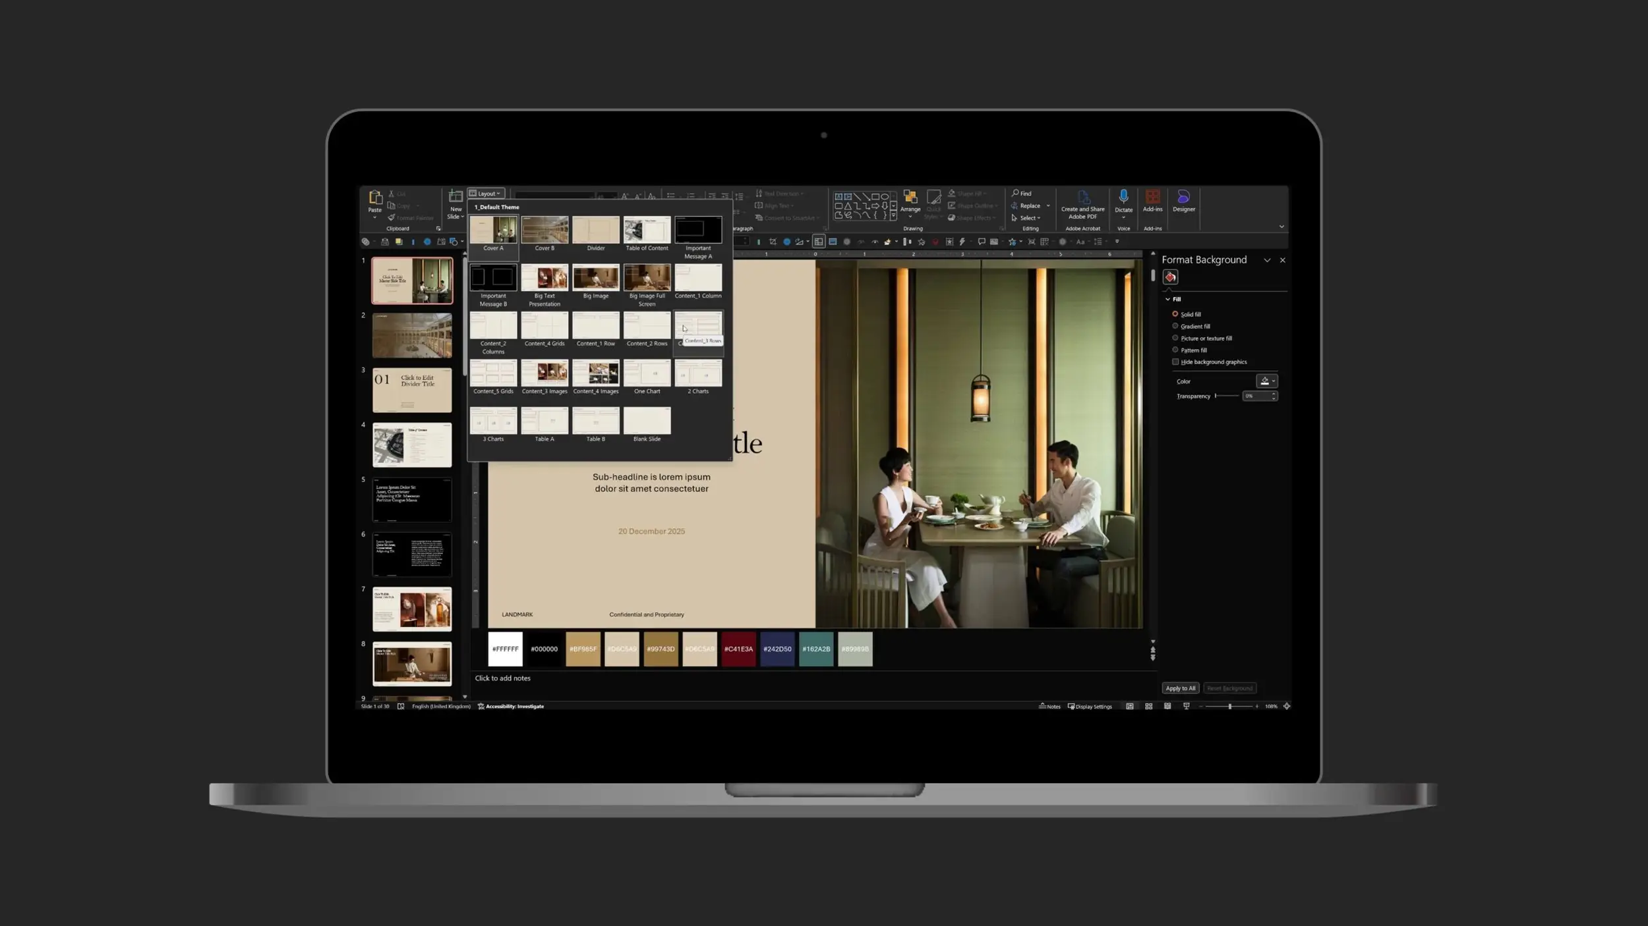Click the Paste clipboard icon
Screen dimensions: 1648x926
coord(374,198)
